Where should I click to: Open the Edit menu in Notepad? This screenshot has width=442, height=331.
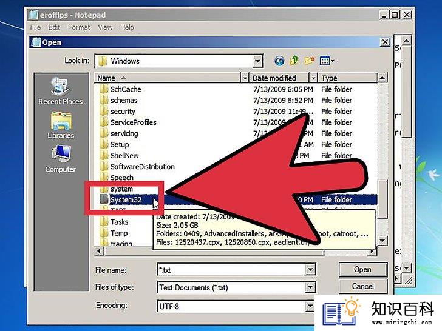click(54, 27)
